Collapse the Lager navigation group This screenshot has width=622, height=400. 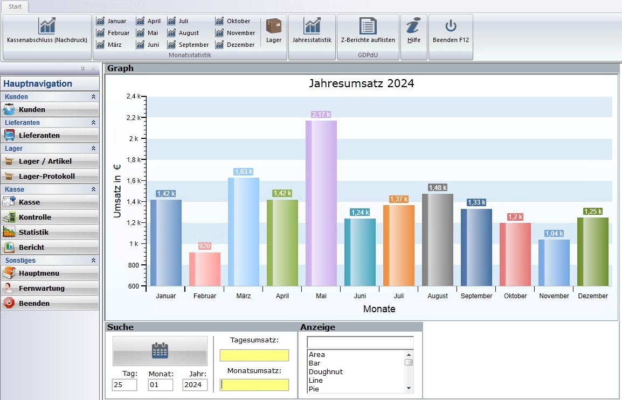click(x=93, y=148)
